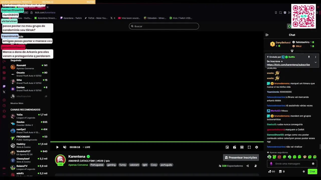Focus the Buscar search field

click(164, 26)
